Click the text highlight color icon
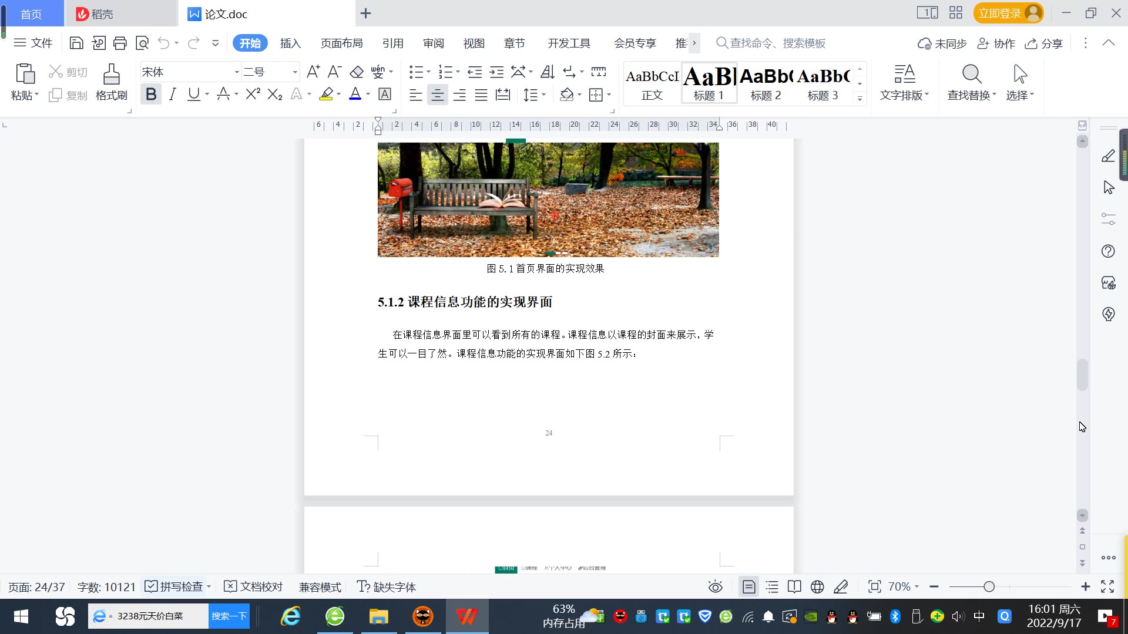This screenshot has height=634, width=1128. point(326,94)
